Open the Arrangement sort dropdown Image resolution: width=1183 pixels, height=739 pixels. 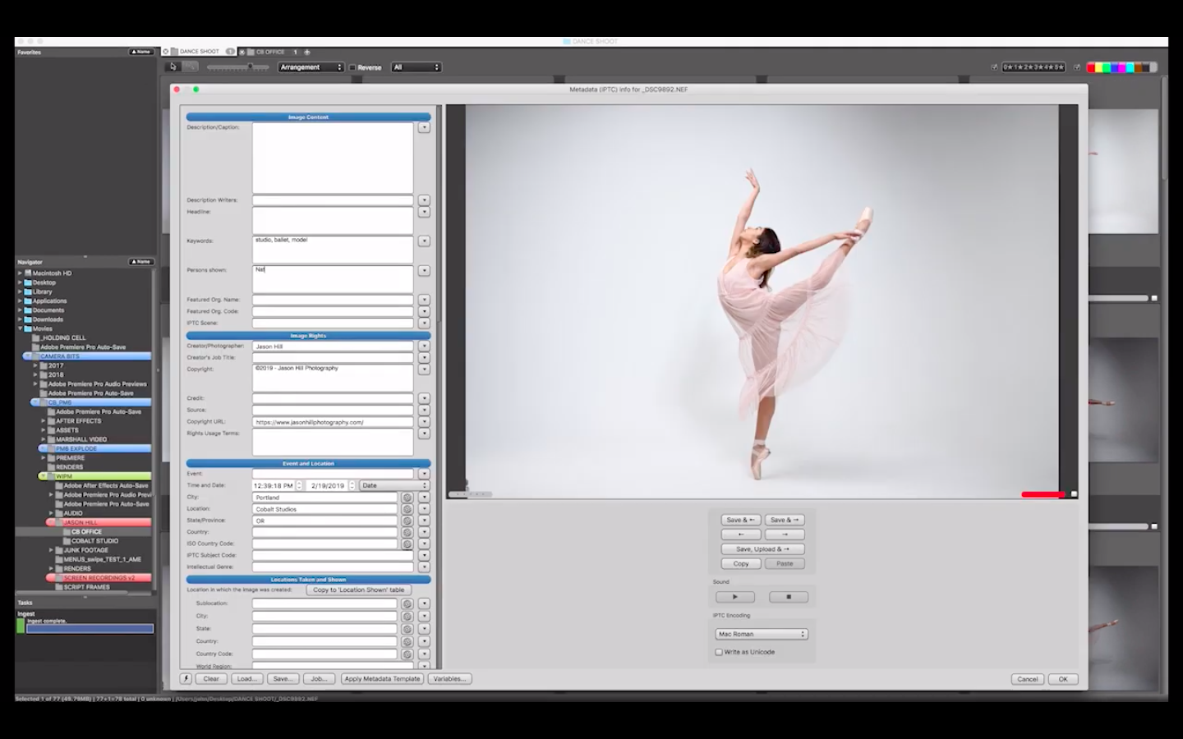[311, 67]
